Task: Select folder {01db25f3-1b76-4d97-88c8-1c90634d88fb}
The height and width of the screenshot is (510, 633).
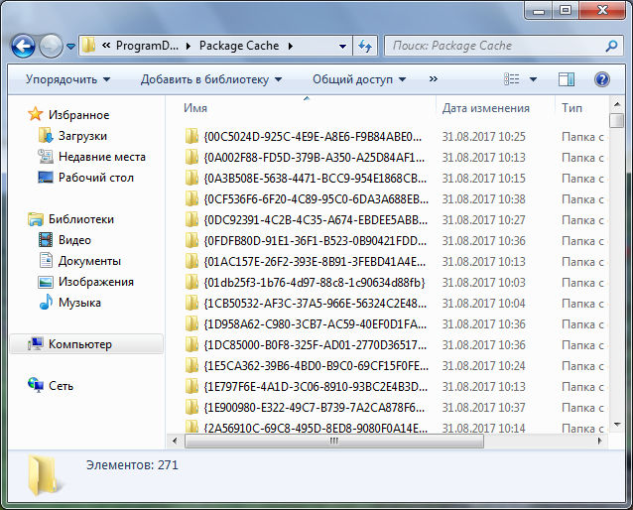Action: pos(315,283)
